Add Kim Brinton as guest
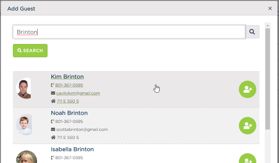The width and height of the screenshot is (279, 163). [x=248, y=89]
